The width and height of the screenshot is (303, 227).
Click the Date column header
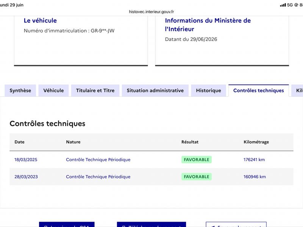click(20, 142)
